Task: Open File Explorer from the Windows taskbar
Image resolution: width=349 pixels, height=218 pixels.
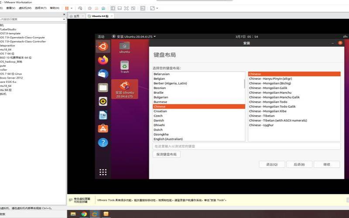Action: click(73, 214)
